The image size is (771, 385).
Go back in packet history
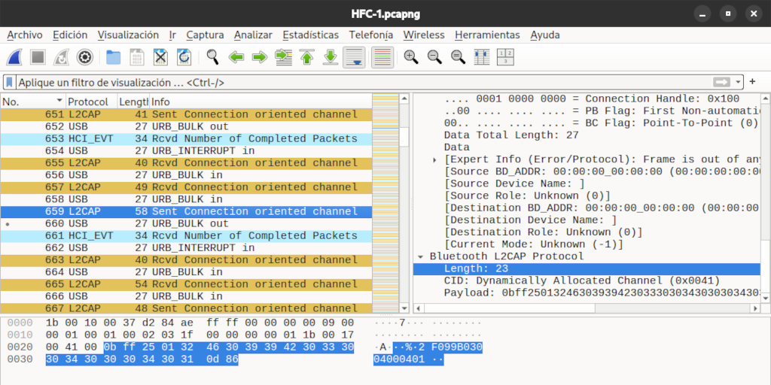[236, 57]
